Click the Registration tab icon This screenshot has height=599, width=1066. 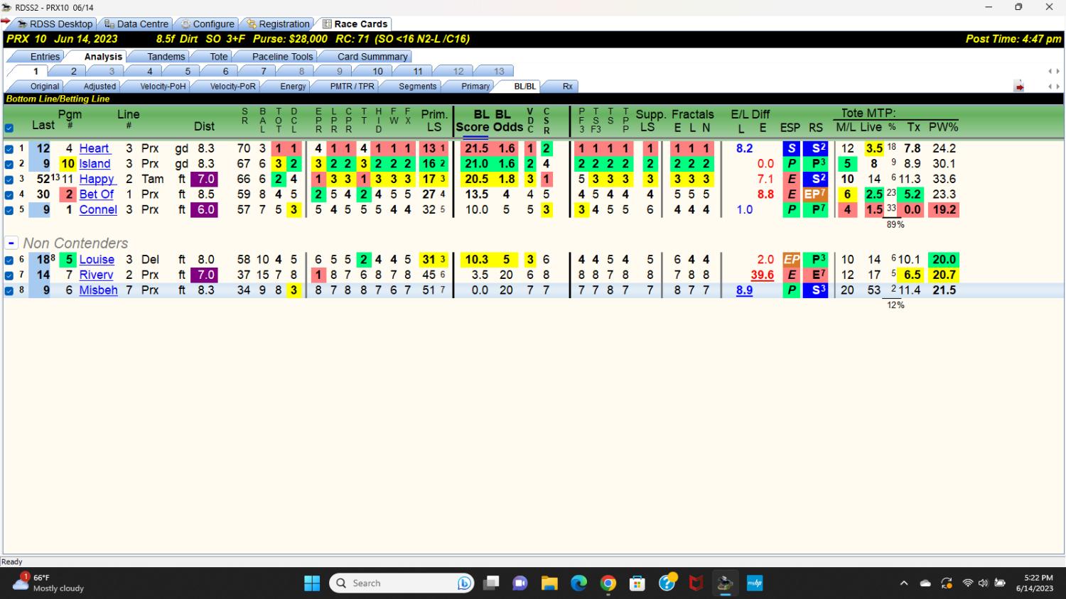point(252,23)
